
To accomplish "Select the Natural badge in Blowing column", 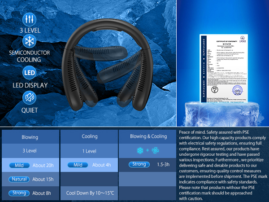I will point(19,179).
